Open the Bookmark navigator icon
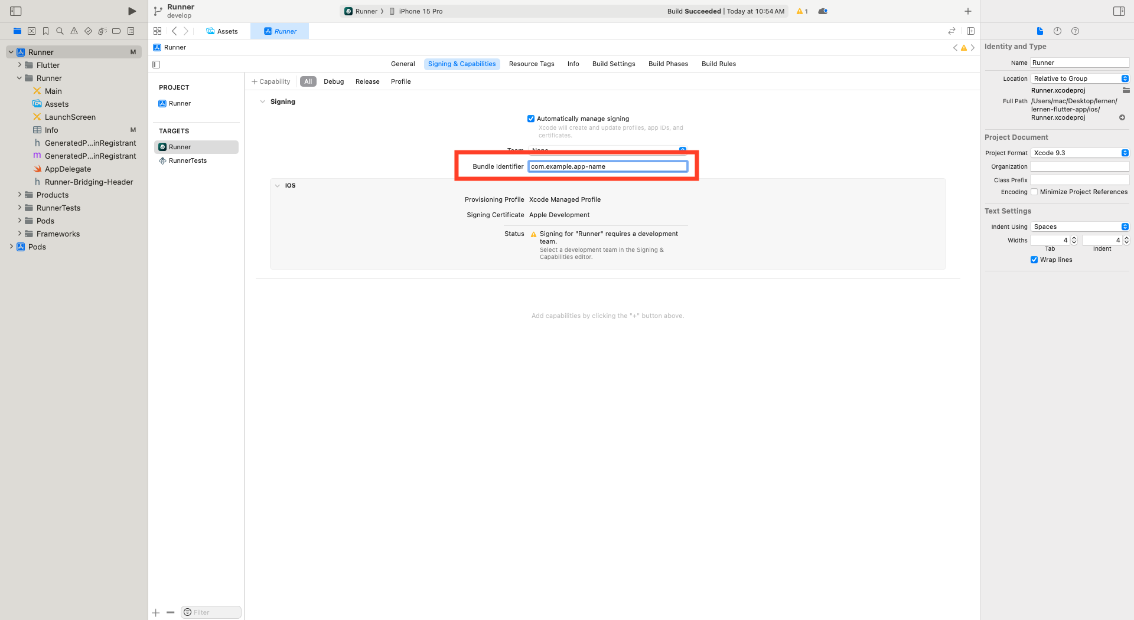This screenshot has height=620, width=1134. (45, 31)
